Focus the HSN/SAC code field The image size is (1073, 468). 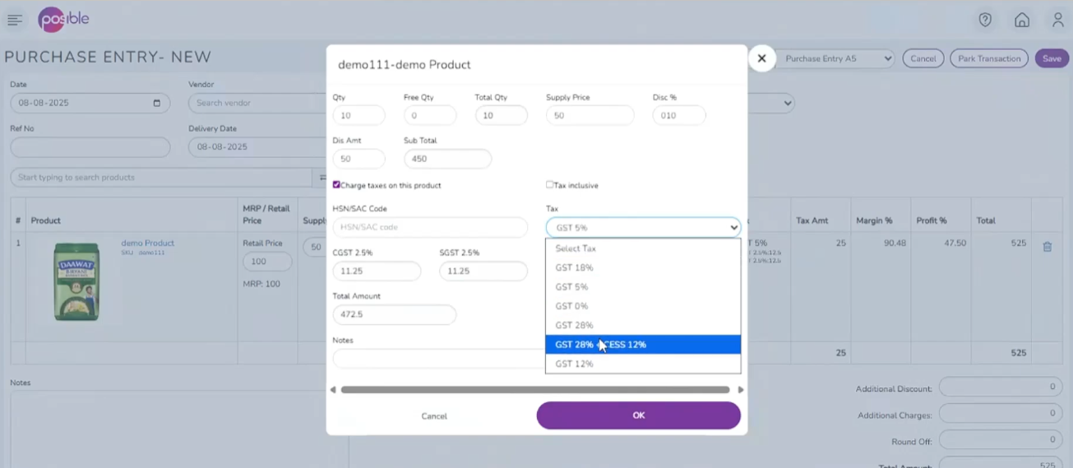430,228
